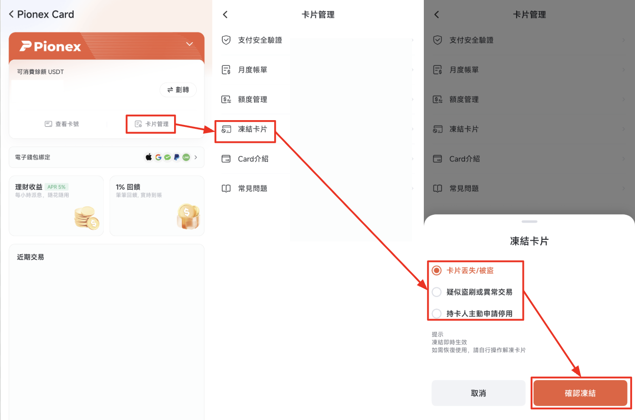Open Card介紹 in middle panel
Screen dimensions: 635x420
[317, 159]
